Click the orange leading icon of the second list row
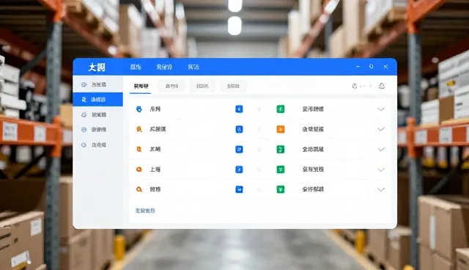 coord(139,129)
